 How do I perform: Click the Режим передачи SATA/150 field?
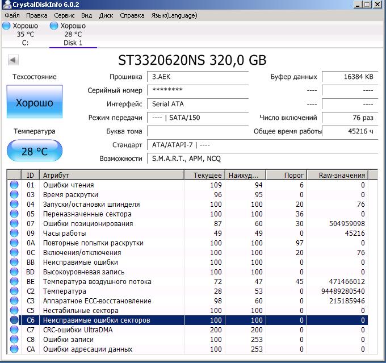coord(198,118)
